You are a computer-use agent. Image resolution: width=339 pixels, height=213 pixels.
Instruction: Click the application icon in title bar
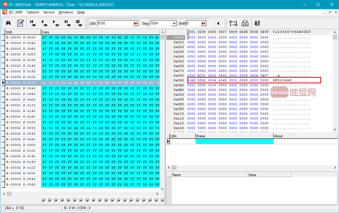[5, 4]
